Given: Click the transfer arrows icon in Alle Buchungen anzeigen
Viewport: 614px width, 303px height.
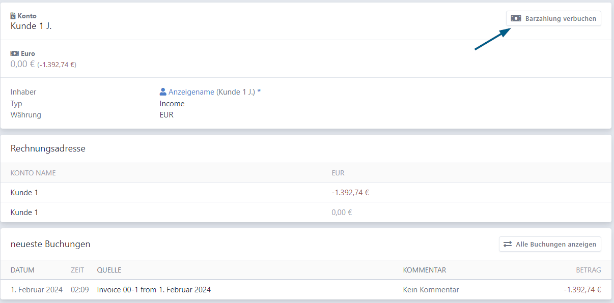Looking at the screenshot, I should point(508,244).
